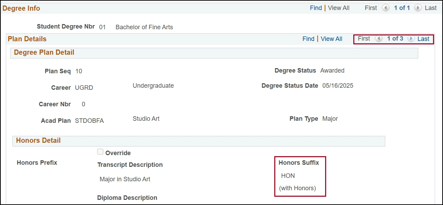Show next row arrow in Degree Info
The width and height of the screenshot is (443, 205).
418,8
